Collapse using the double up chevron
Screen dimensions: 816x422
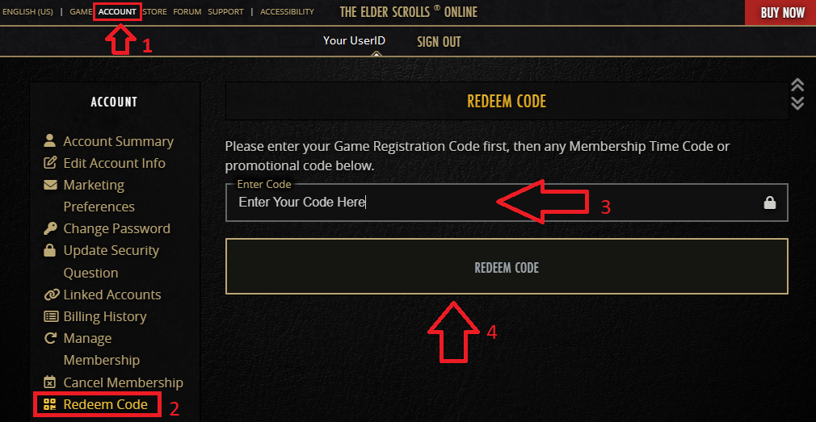pyautogui.click(x=797, y=86)
